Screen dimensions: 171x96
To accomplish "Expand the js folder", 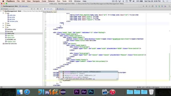I will [3, 27].
